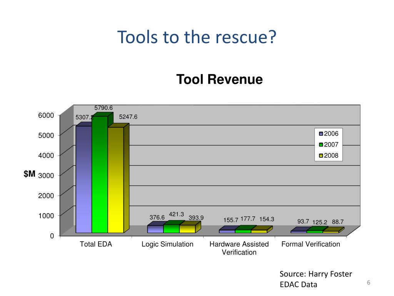Click the yellow Logic Simulation 2008 bar
The image size is (394, 296).
click(x=187, y=229)
